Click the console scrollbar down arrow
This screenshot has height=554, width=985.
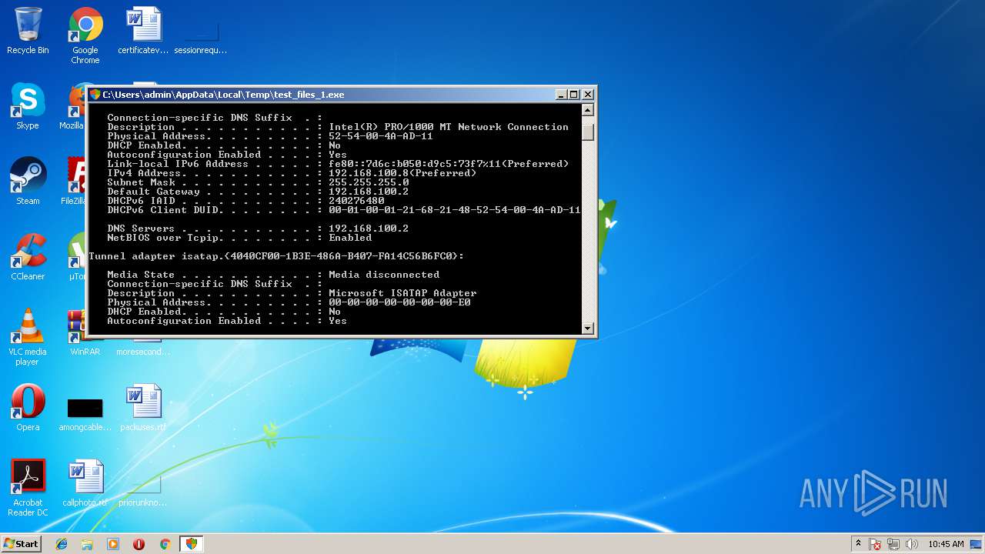tap(588, 329)
